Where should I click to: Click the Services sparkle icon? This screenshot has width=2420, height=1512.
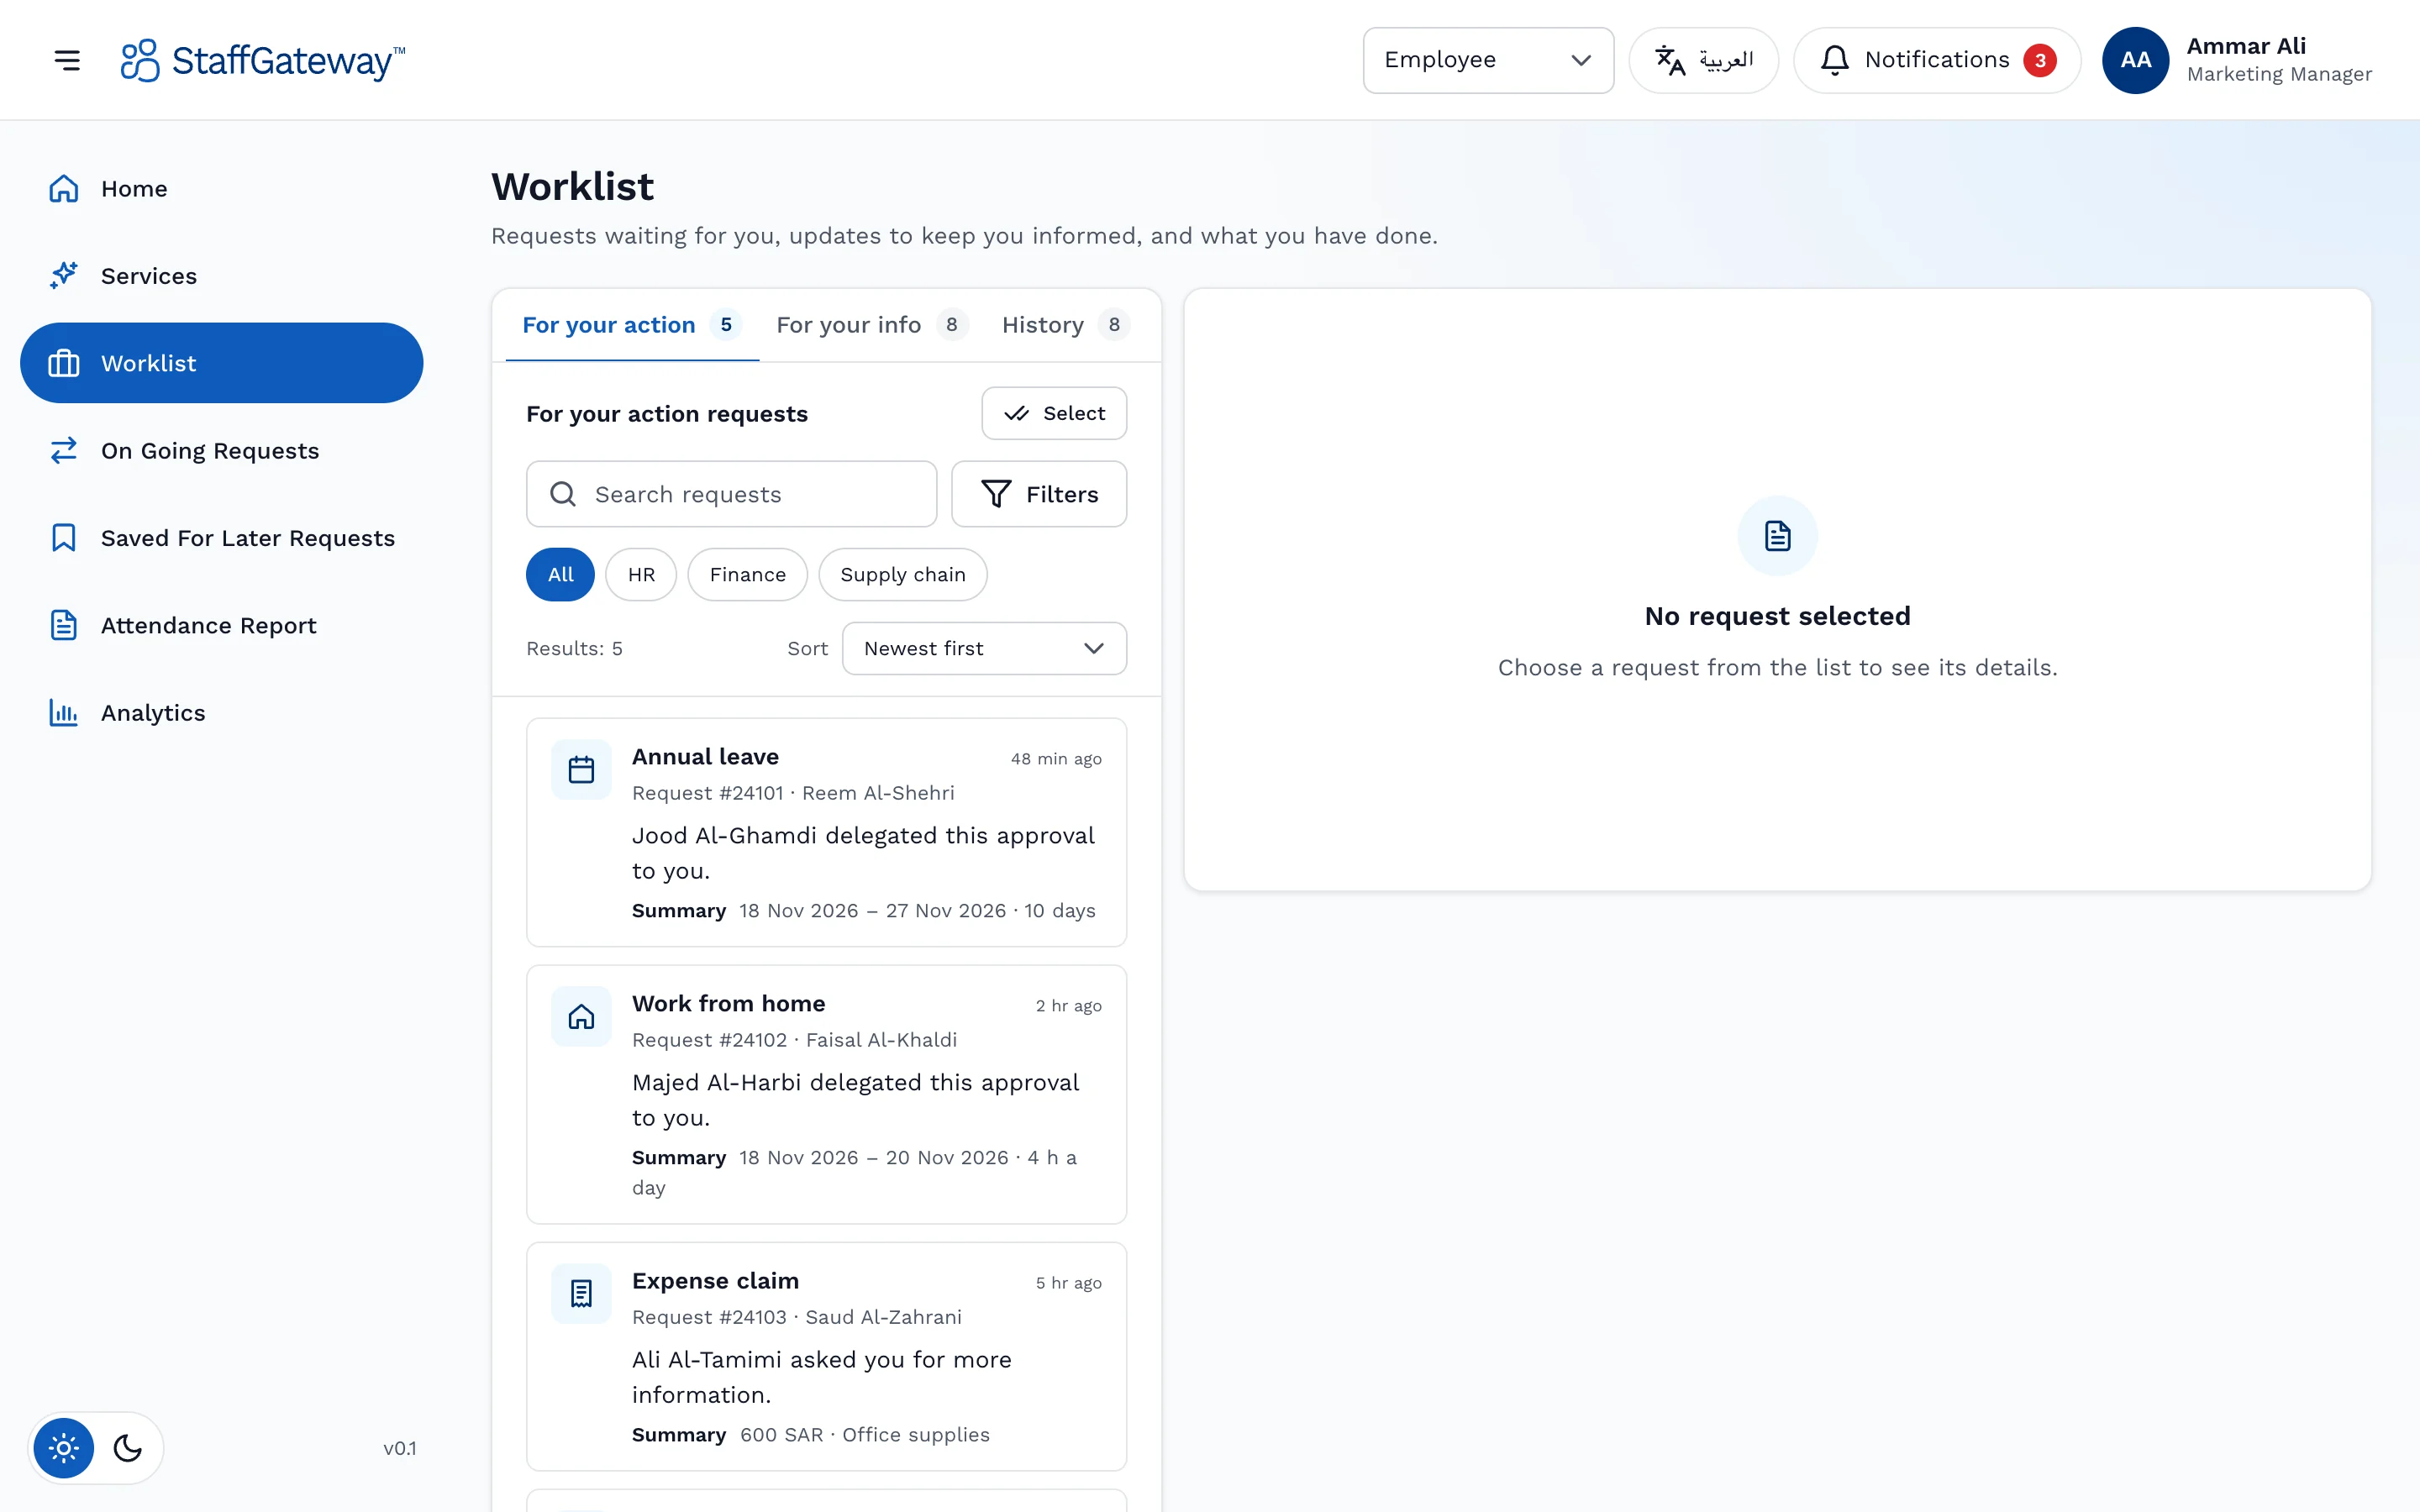point(64,276)
